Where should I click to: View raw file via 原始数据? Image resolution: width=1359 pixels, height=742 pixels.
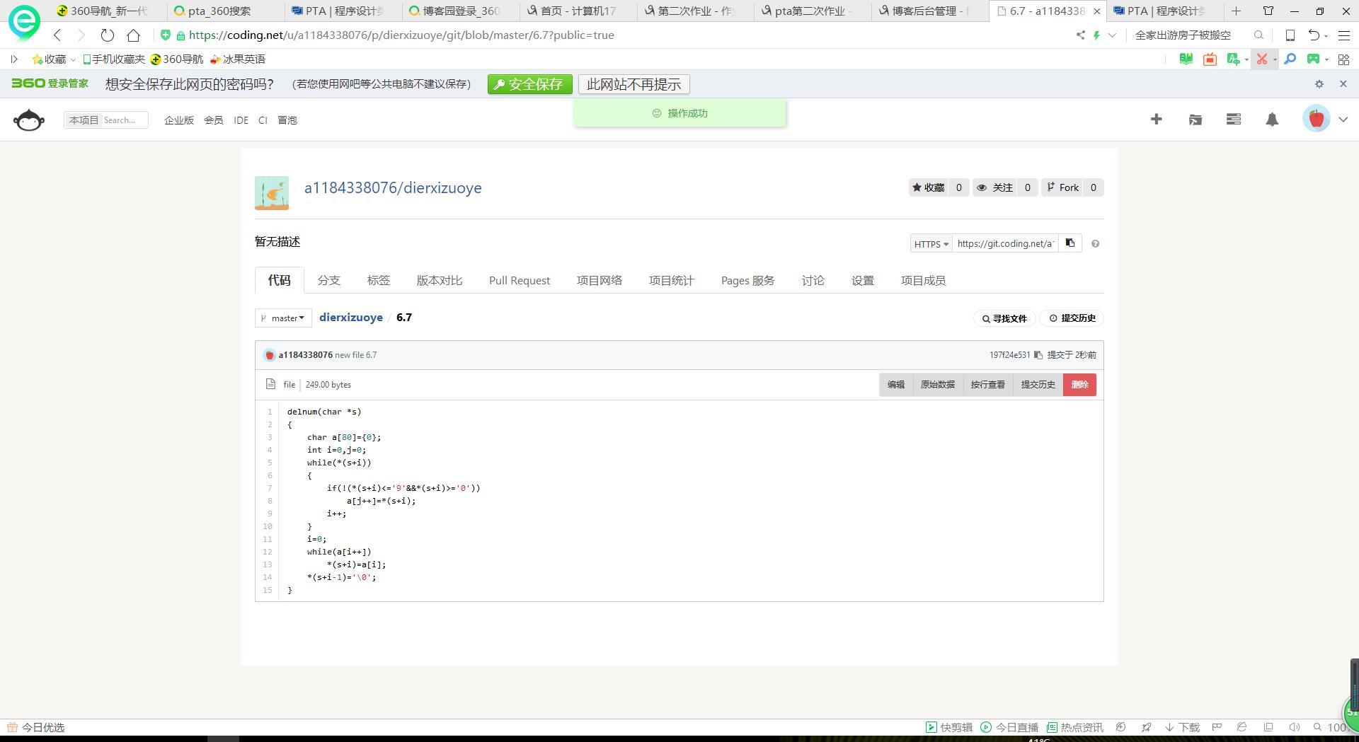point(938,385)
